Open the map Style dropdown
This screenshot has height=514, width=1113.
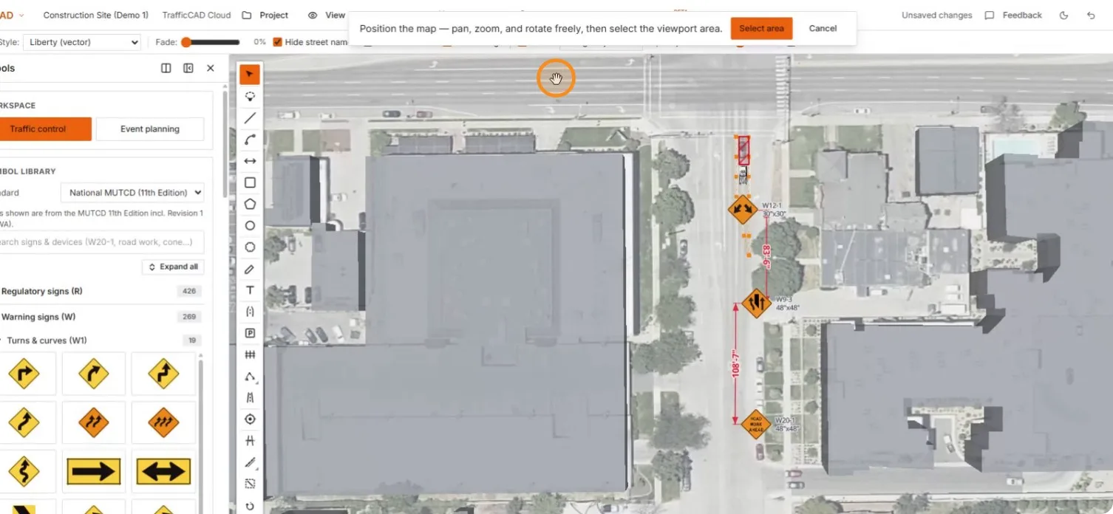81,42
